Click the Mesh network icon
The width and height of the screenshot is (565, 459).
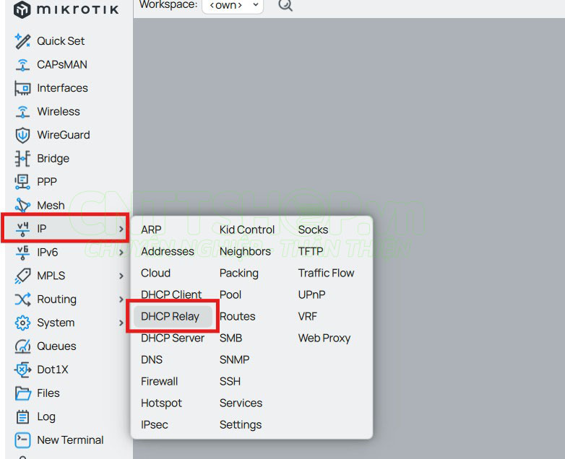click(22, 205)
